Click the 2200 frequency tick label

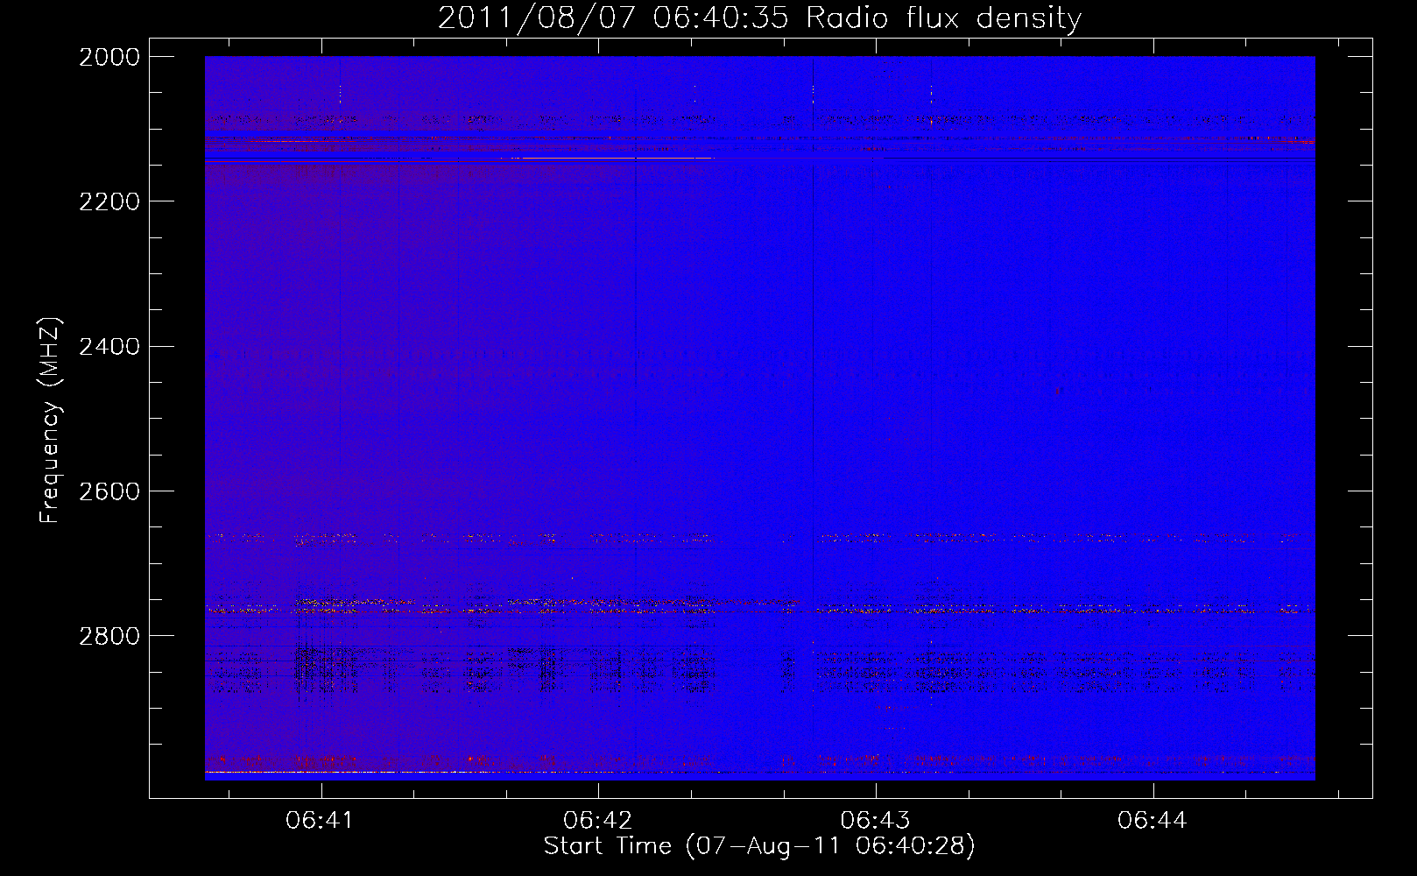[x=109, y=201]
